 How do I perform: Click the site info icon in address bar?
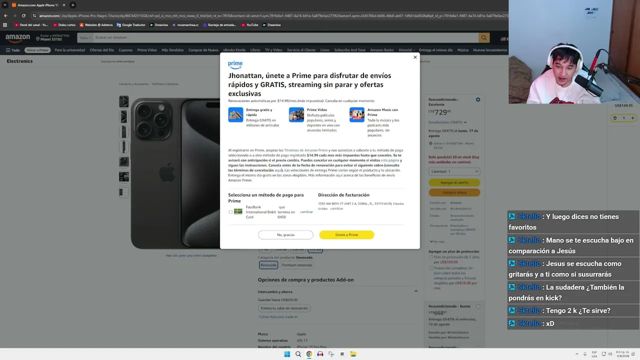coord(33,15)
